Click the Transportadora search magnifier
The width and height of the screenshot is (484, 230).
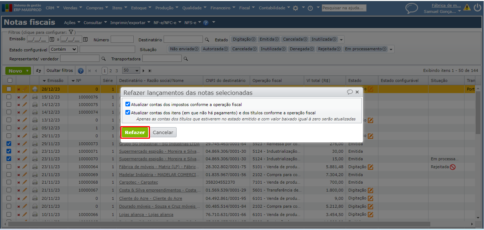coord(186,59)
